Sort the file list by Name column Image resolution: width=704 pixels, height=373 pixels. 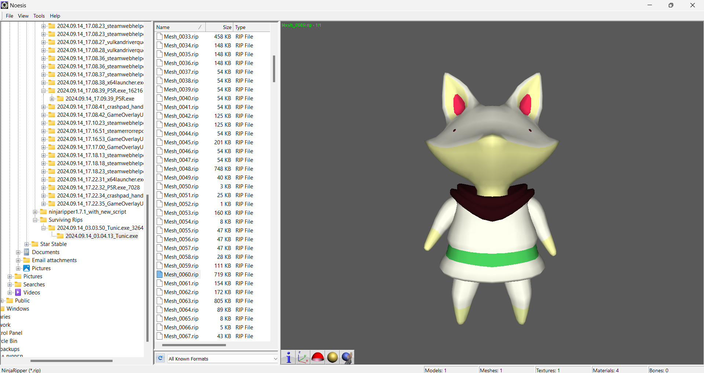[180, 27]
